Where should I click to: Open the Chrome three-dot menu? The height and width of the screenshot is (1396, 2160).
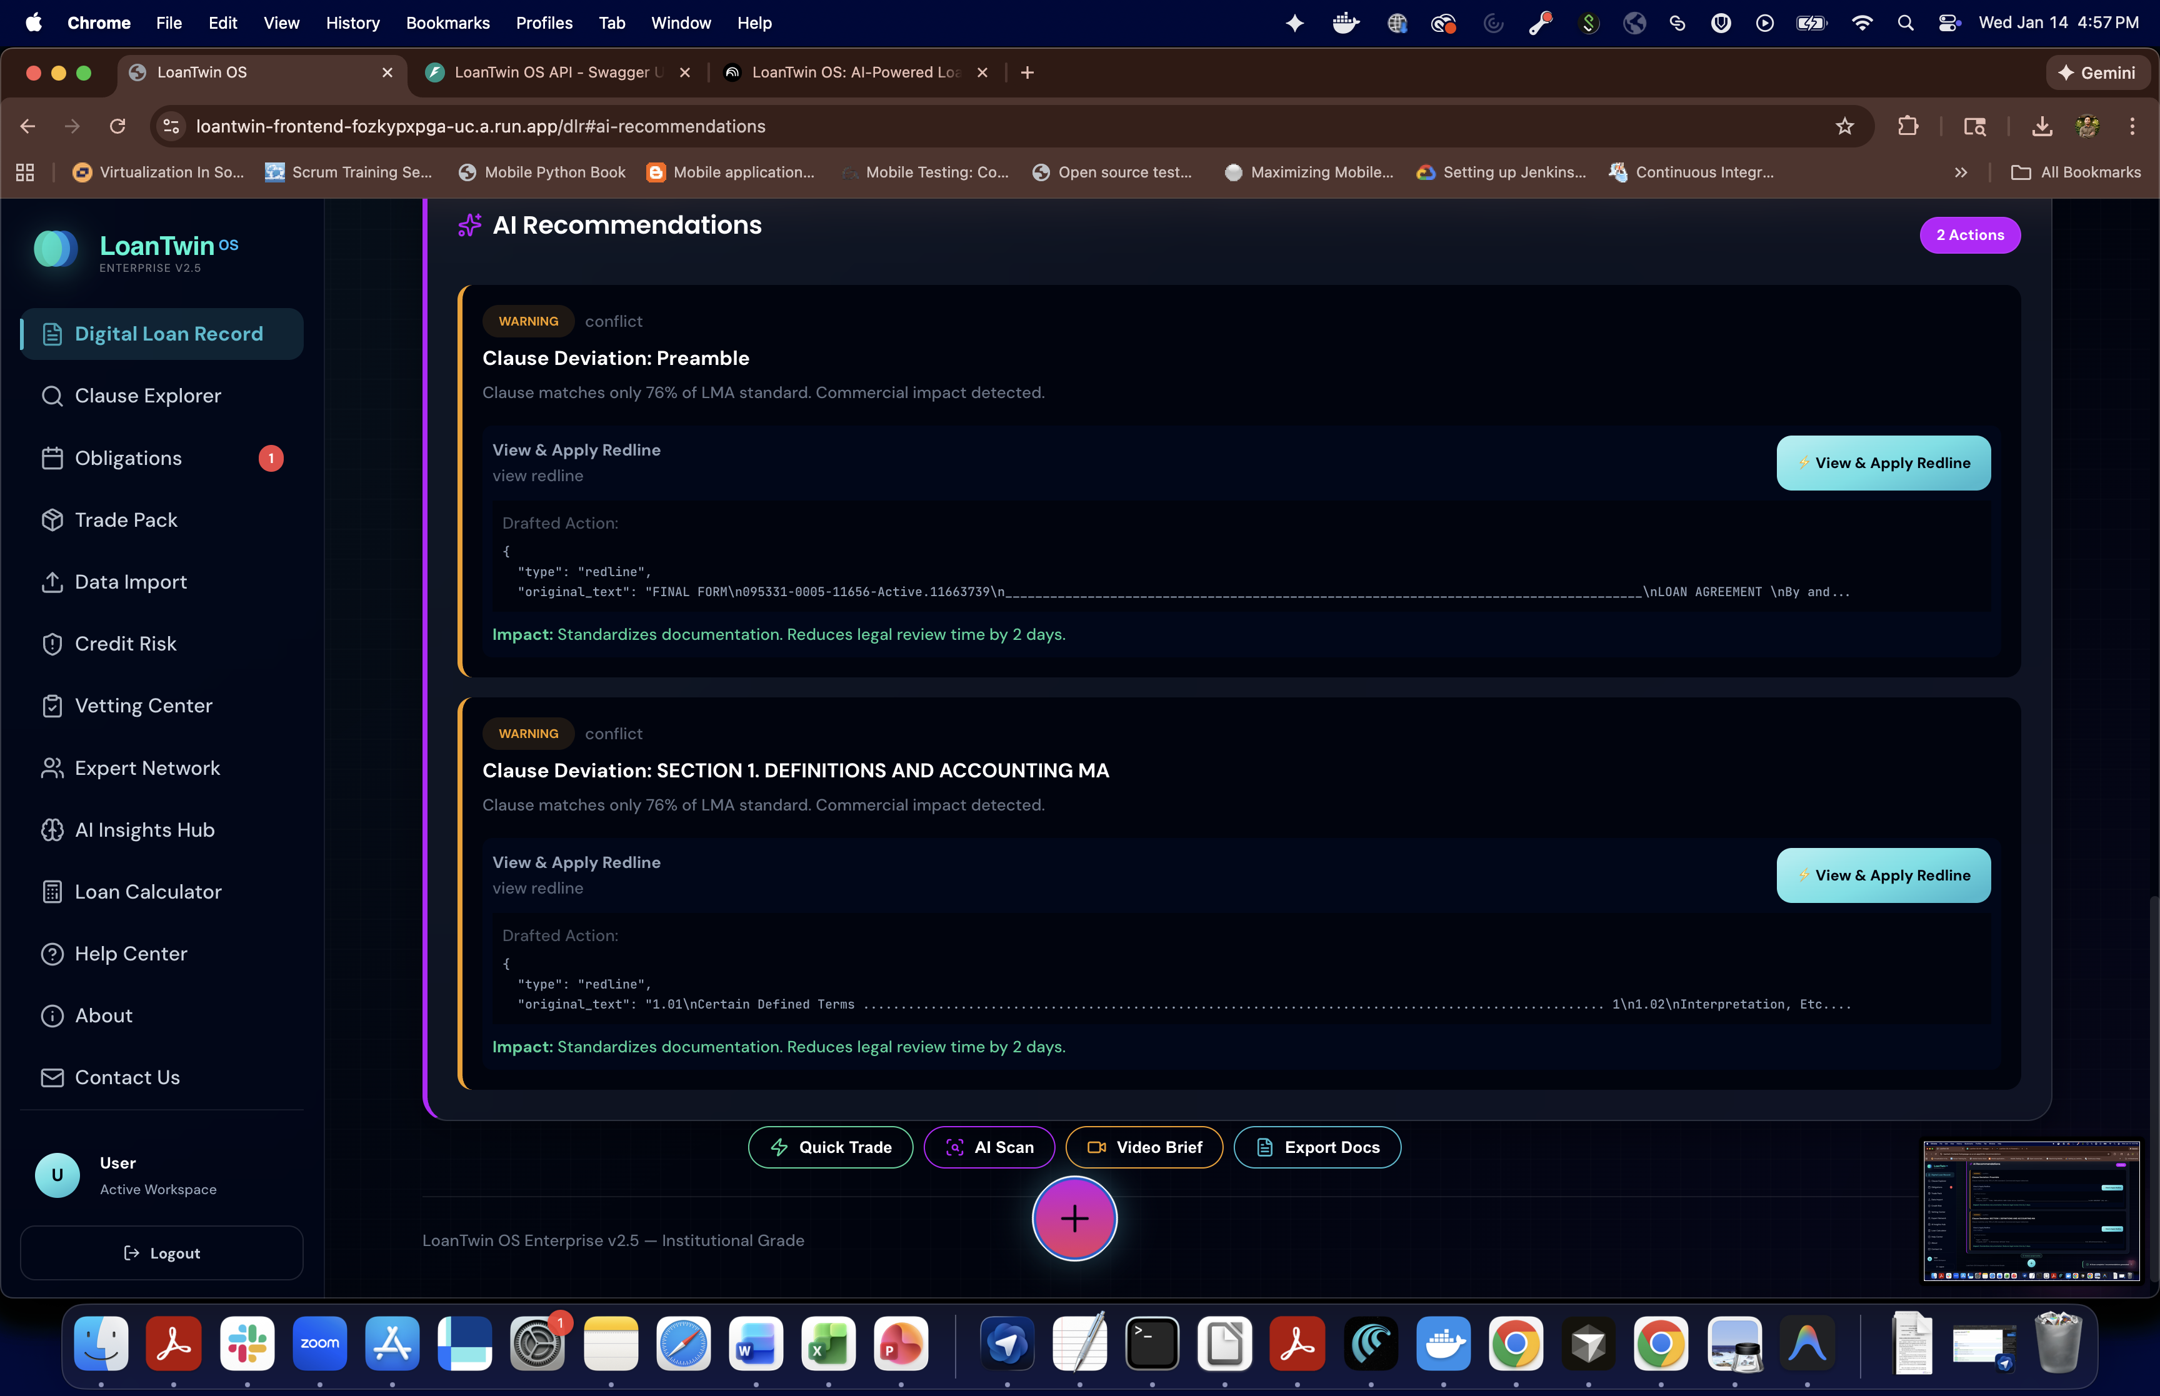[2132, 126]
